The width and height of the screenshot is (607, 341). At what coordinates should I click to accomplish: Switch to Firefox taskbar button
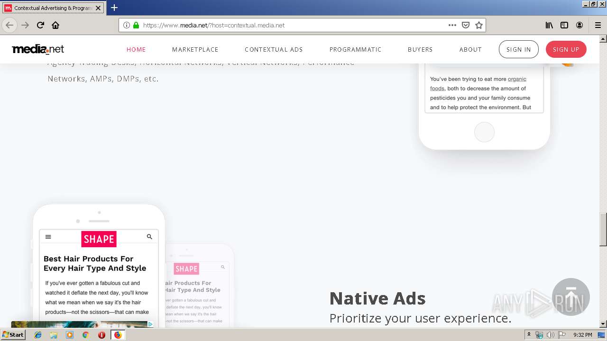tap(118, 335)
